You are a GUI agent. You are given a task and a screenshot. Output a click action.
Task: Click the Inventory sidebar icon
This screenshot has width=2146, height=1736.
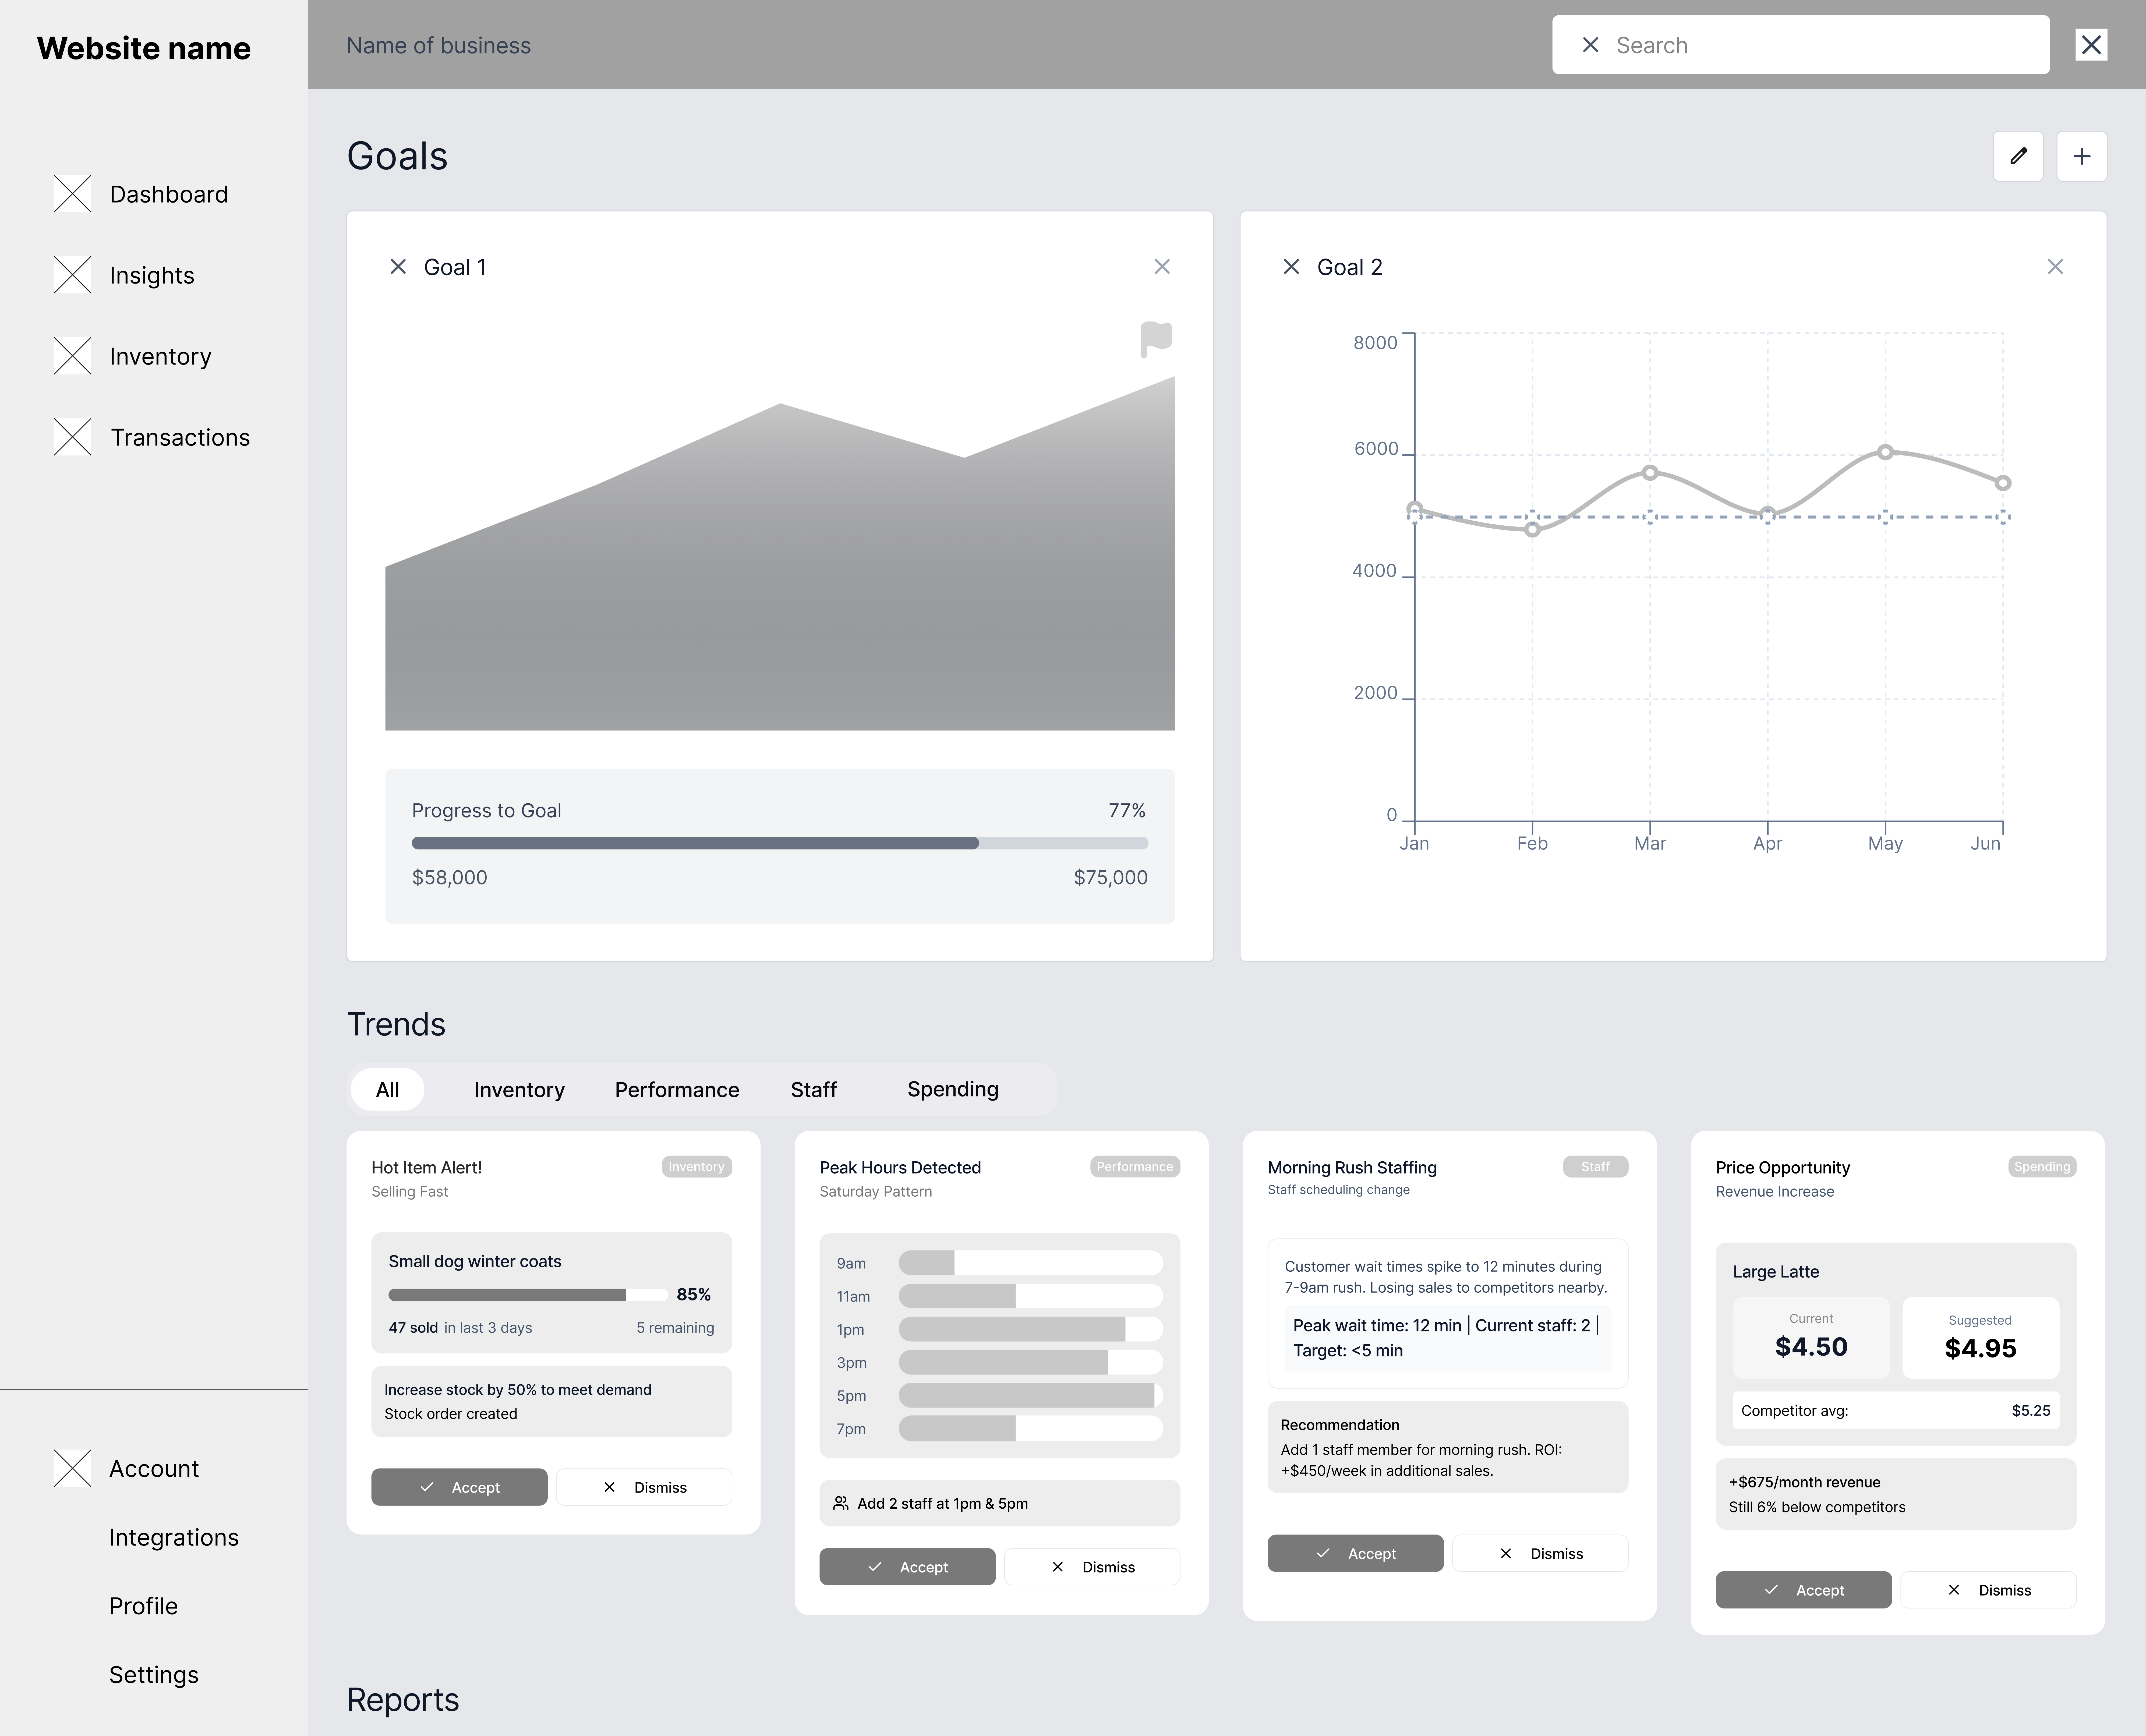[x=72, y=356]
